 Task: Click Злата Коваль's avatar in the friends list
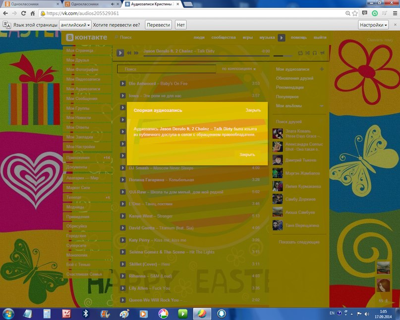(278, 134)
